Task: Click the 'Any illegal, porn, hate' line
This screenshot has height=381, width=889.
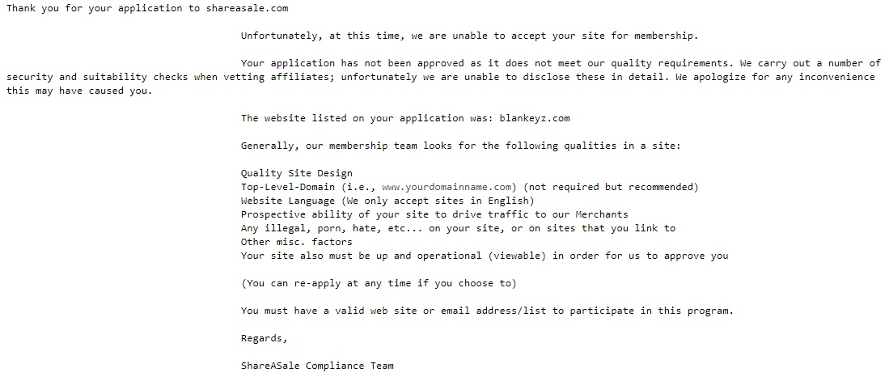Action: (x=458, y=228)
